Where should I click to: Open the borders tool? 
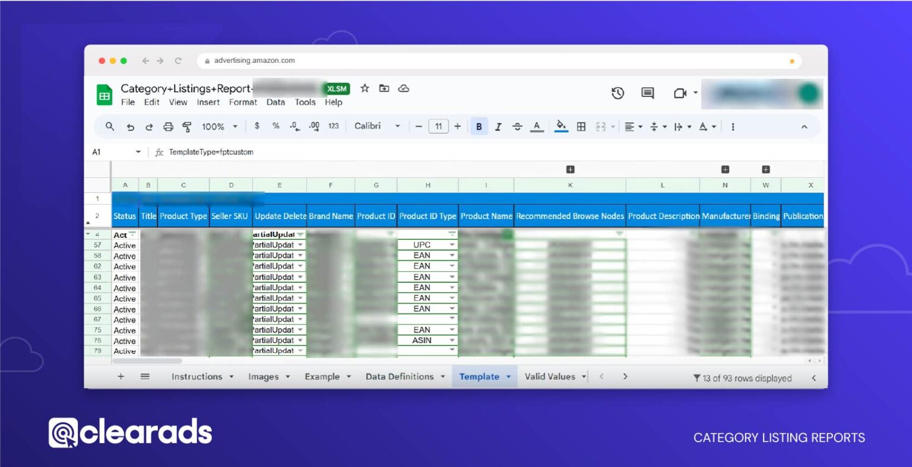click(581, 126)
